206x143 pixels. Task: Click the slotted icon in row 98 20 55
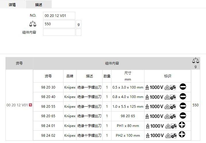[x=183, y=106]
